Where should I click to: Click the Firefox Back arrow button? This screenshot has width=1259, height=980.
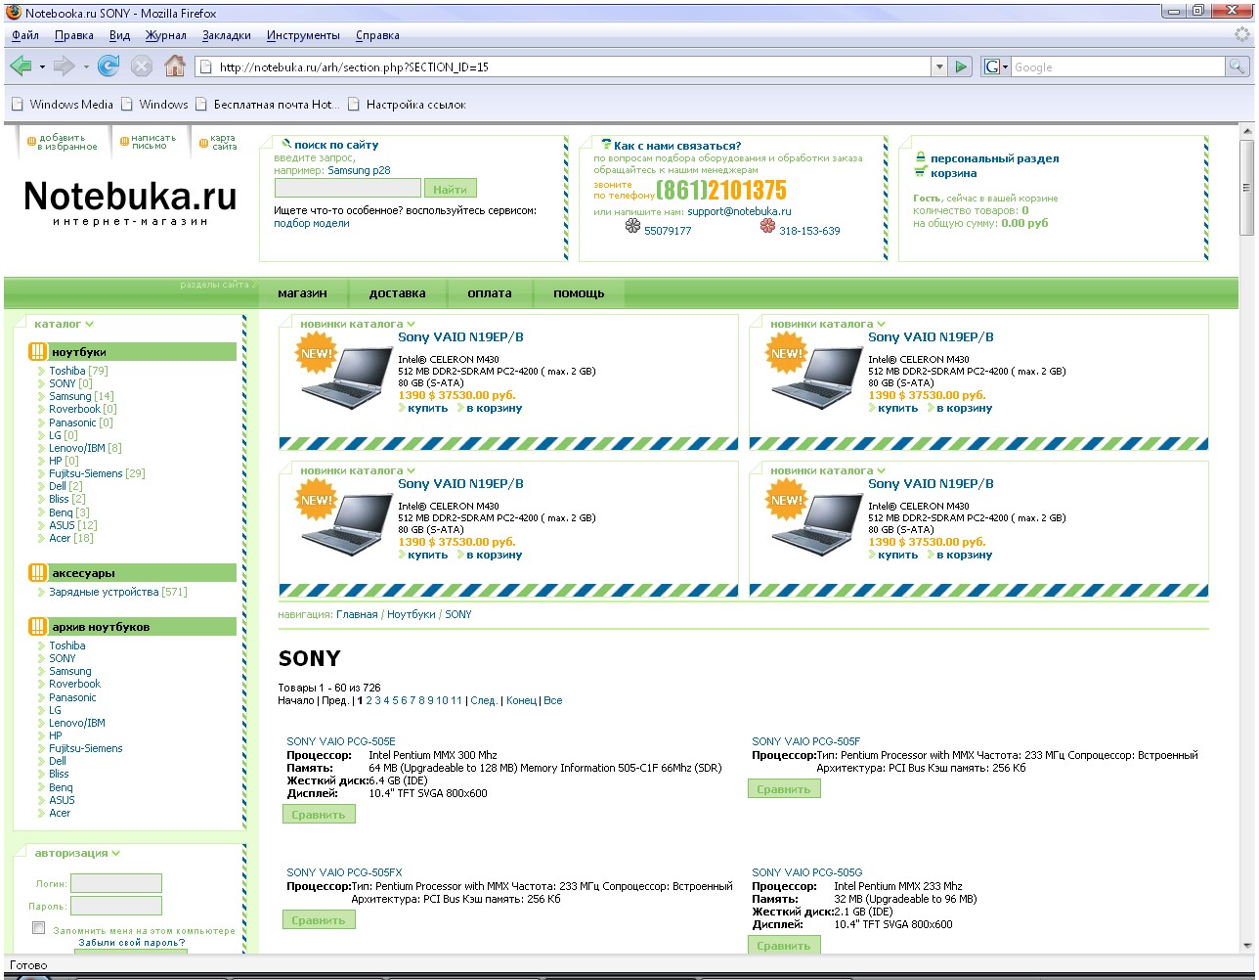21,67
